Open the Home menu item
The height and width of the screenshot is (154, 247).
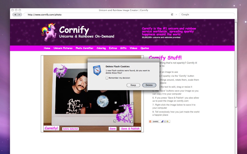47,48
